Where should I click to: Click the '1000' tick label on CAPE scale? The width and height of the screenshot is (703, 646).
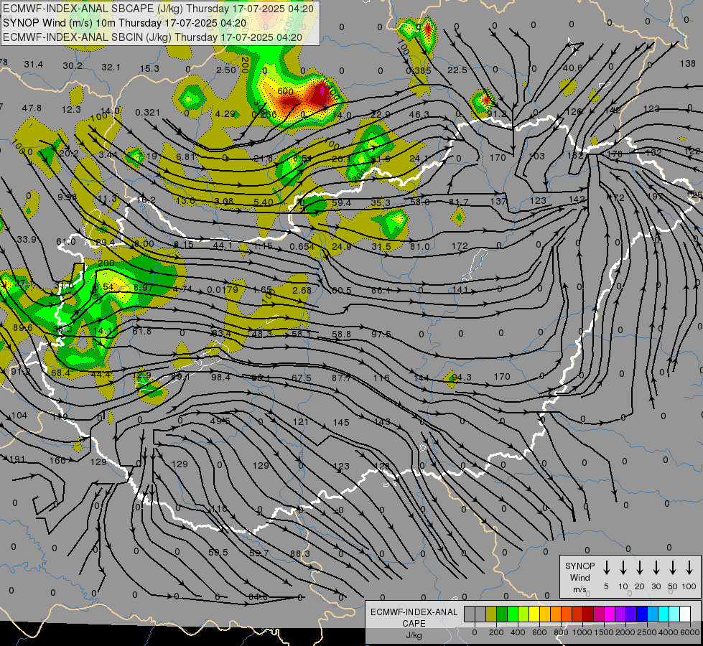(x=582, y=632)
